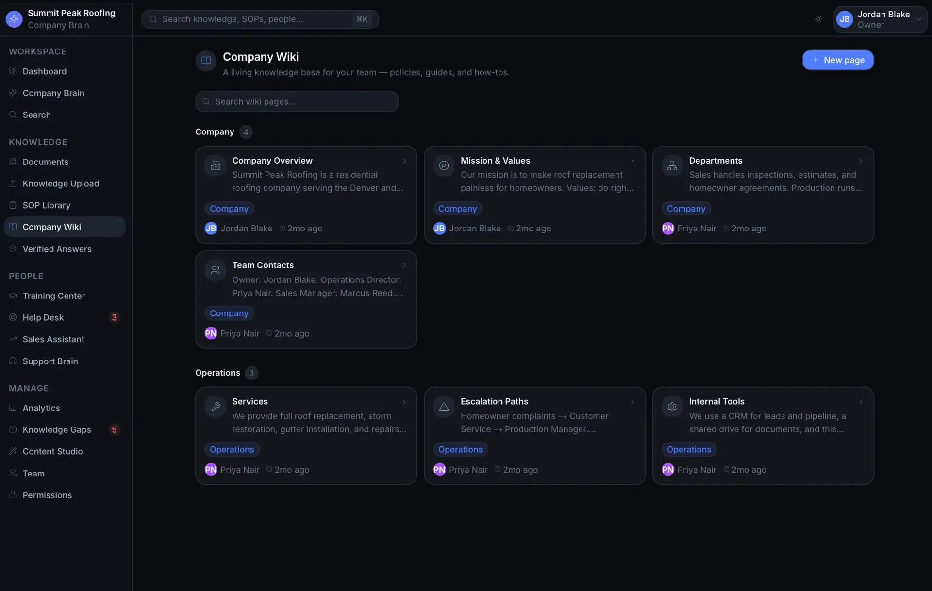Expand Company Overview card chevron
The height and width of the screenshot is (591, 932).
[x=404, y=161]
